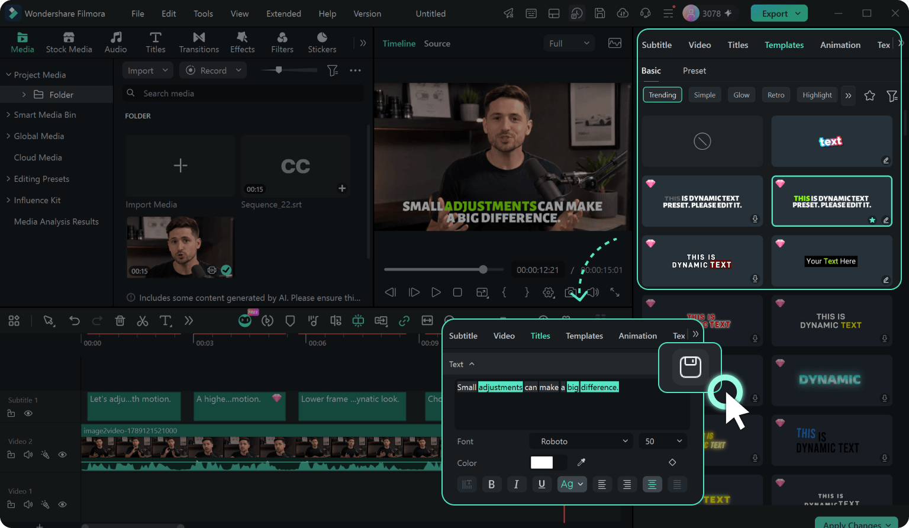909x528 pixels.
Task: Click the Search media field
Action: click(243, 93)
